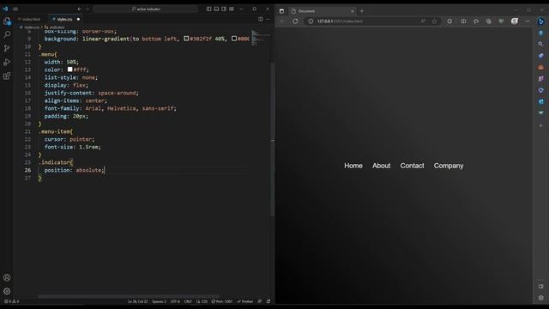Open Edge Settings and more menu

pyautogui.click(x=528, y=21)
